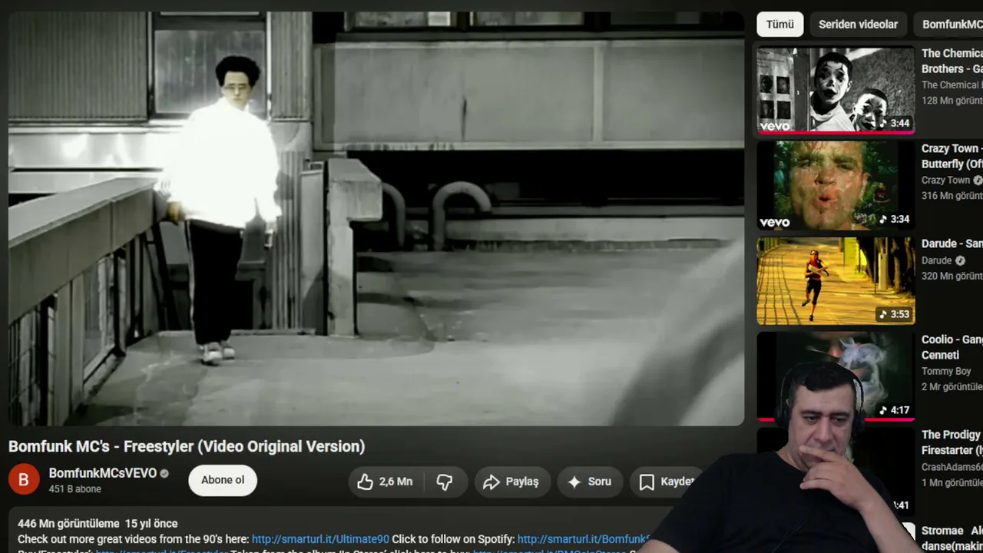The image size is (983, 553).
Task: Like the Freestyler video (2,6 Mn)
Action: (386, 482)
